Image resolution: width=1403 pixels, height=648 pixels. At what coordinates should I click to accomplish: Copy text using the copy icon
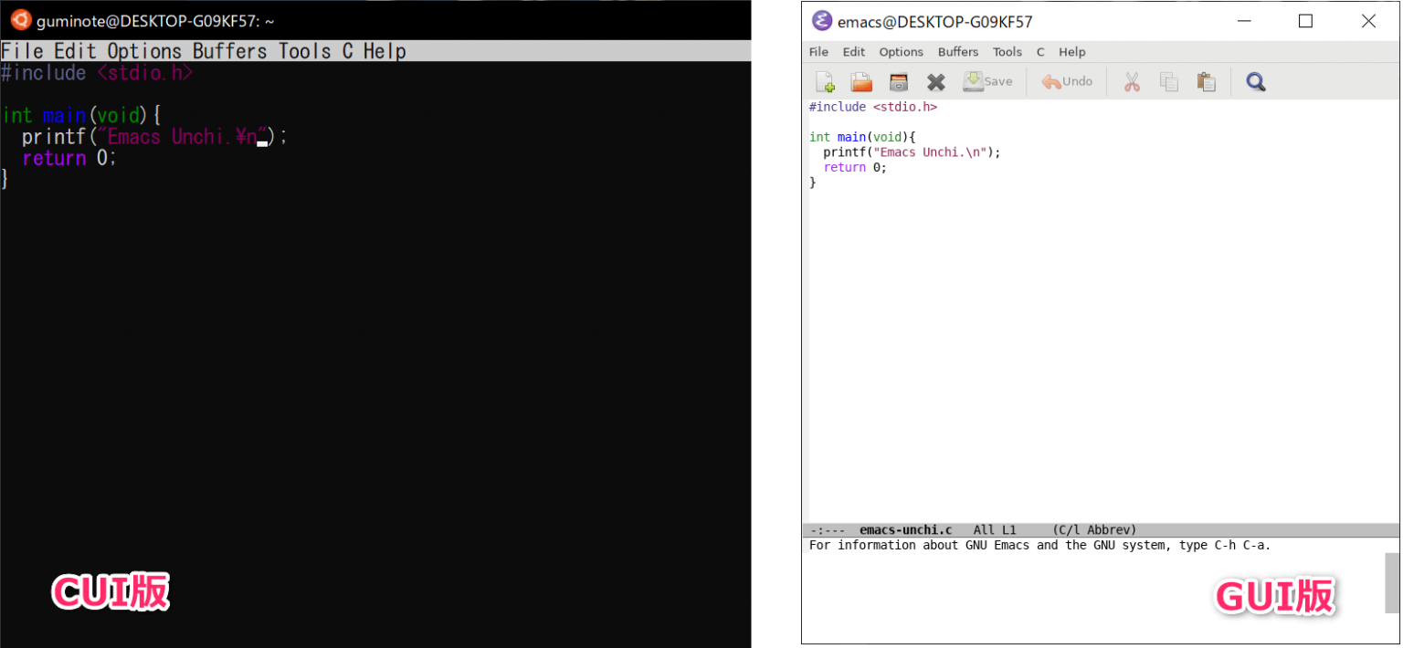(1169, 81)
